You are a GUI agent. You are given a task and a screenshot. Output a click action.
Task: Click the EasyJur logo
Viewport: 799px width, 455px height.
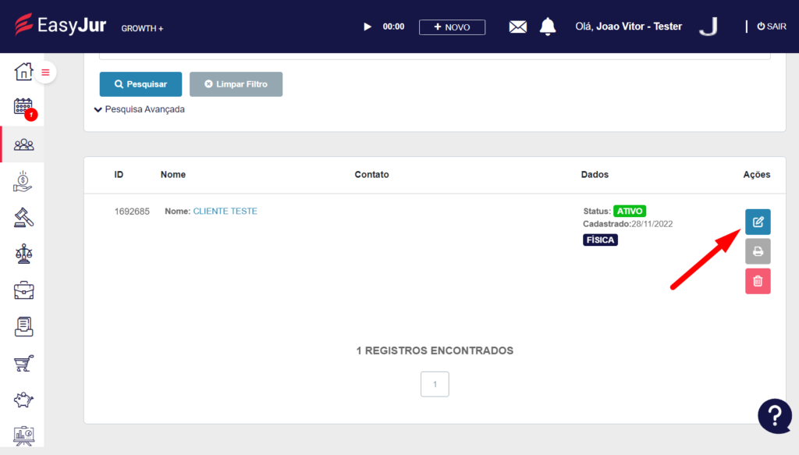pos(61,25)
